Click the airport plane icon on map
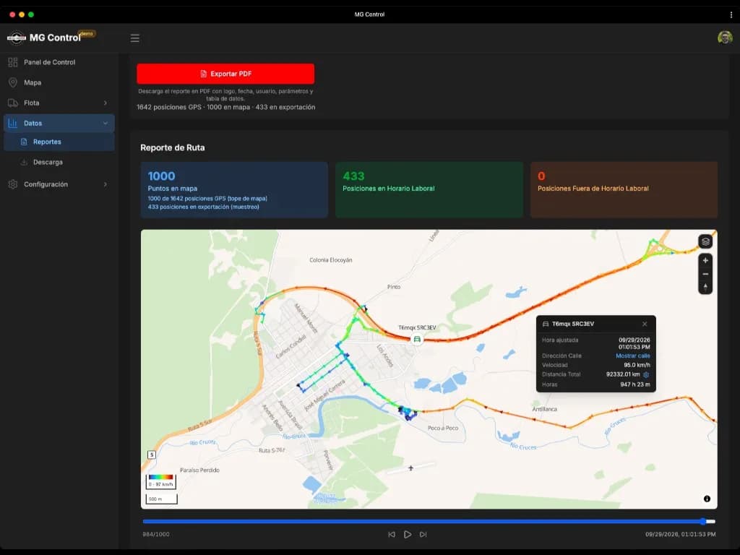Image resolution: width=740 pixels, height=555 pixels. pyautogui.click(x=410, y=468)
